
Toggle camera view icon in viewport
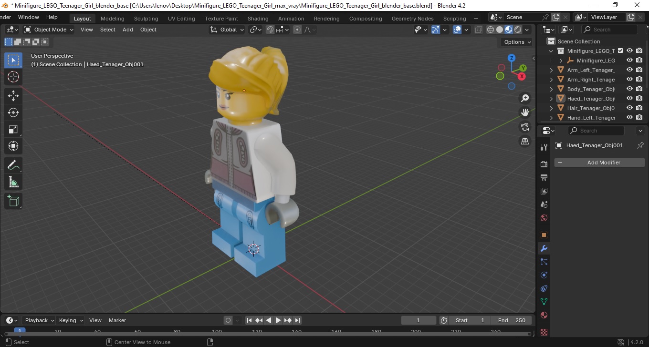coord(525,127)
